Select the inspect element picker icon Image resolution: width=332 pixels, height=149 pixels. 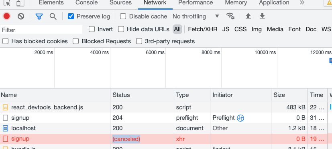(x=7, y=3)
